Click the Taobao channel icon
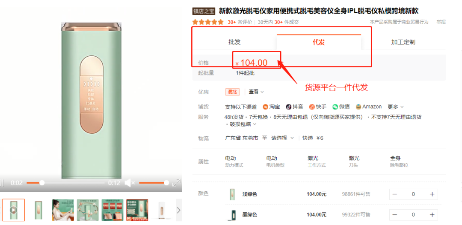Screen dimensions: 462x225 click(x=265, y=107)
